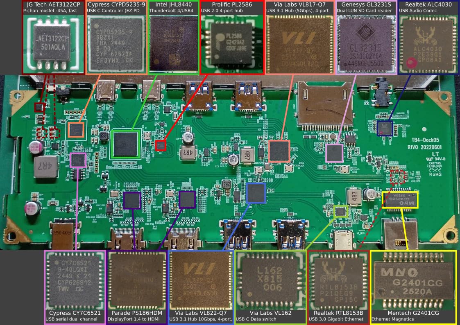Click the Prolific PL2586 chip on the board

[161, 146]
